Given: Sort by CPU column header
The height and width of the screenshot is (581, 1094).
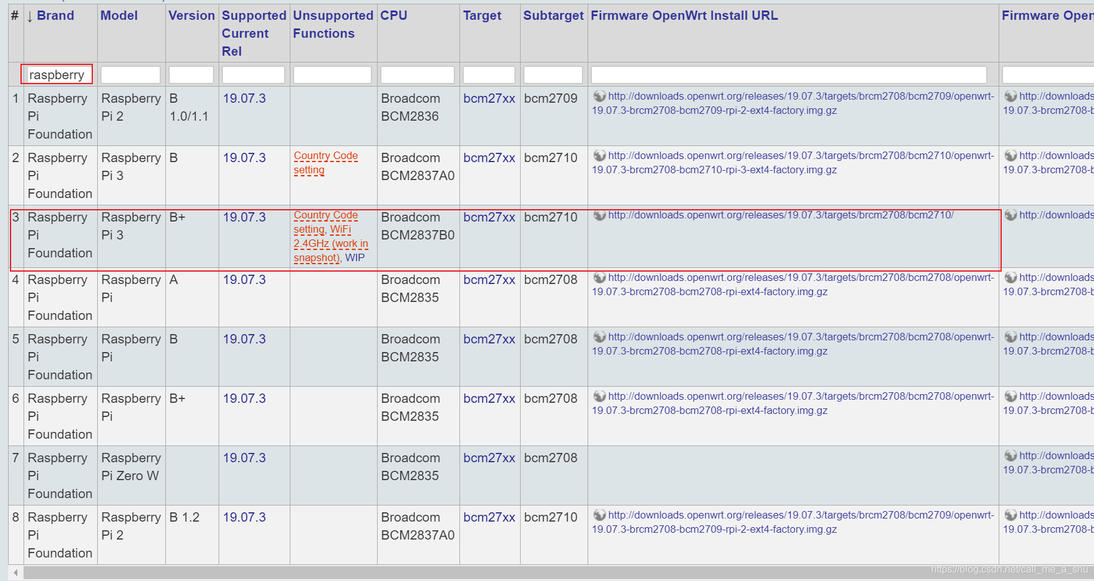Looking at the screenshot, I should tap(394, 15).
